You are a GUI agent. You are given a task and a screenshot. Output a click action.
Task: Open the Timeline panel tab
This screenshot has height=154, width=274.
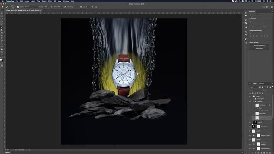click(x=8, y=153)
